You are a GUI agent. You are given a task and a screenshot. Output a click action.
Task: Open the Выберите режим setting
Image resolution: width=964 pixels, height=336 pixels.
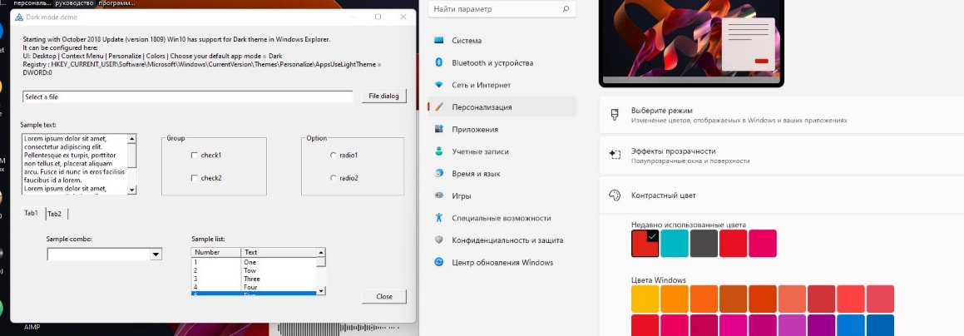[780, 115]
